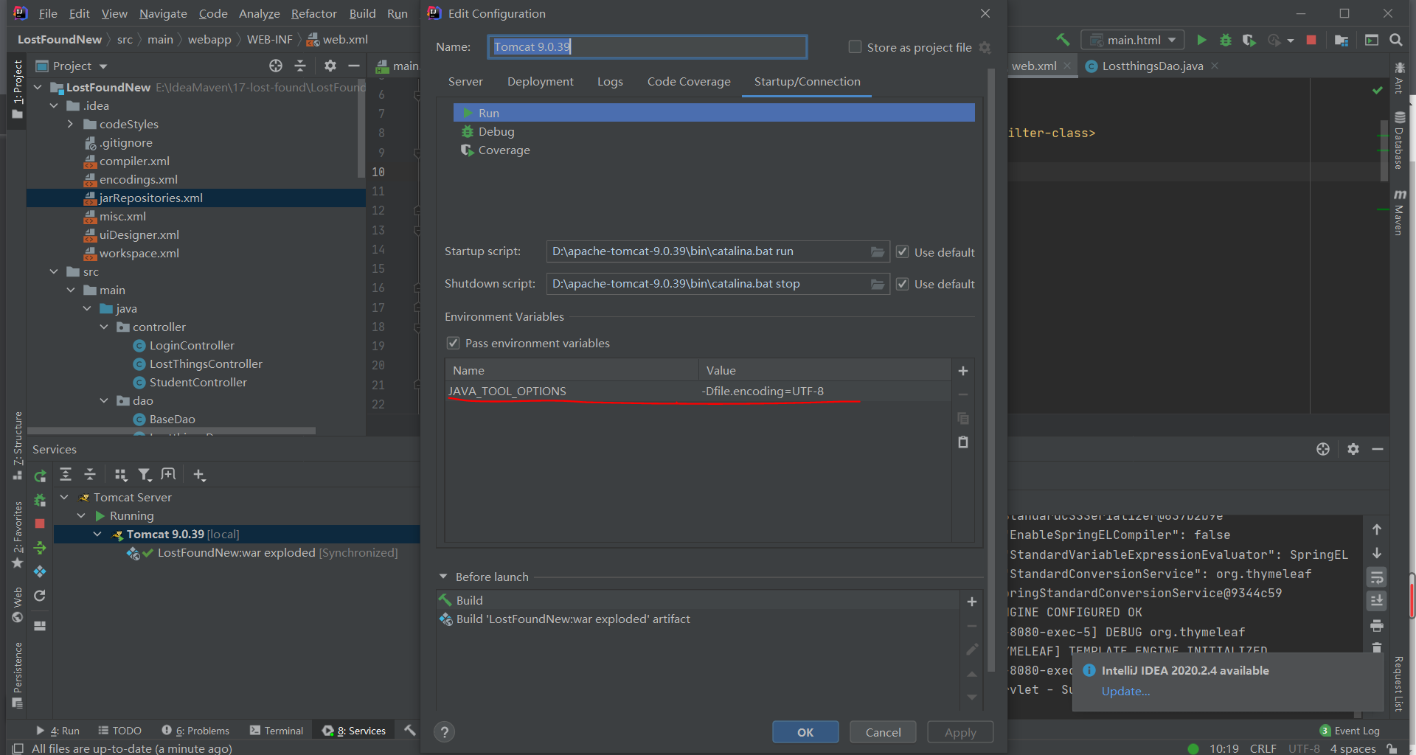This screenshot has height=755, width=1416.
Task: Open the Refactor menu
Action: 313,13
